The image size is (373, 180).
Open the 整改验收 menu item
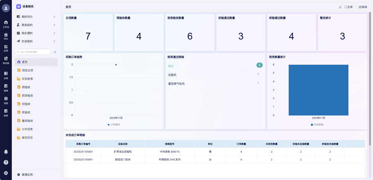pos(27,121)
